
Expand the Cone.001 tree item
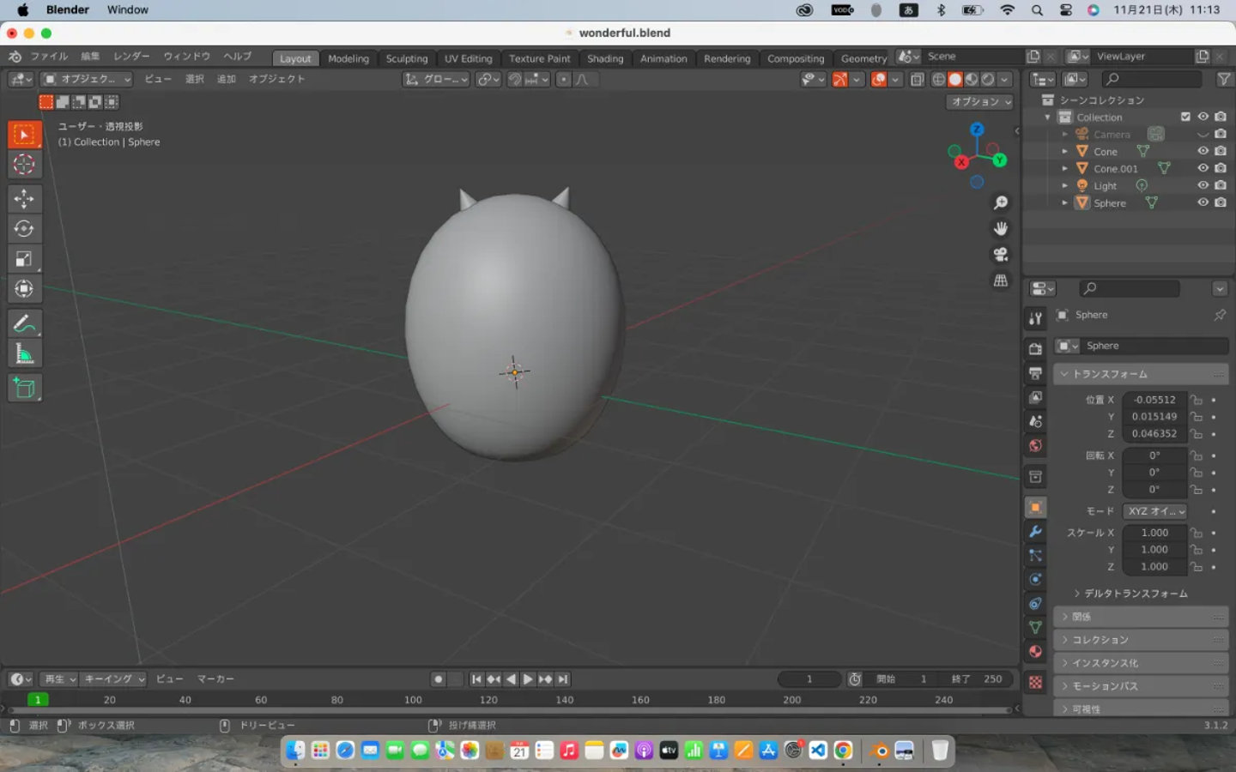[1065, 169]
